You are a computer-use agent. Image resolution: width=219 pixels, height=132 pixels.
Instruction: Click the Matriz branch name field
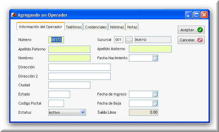tap(153, 40)
